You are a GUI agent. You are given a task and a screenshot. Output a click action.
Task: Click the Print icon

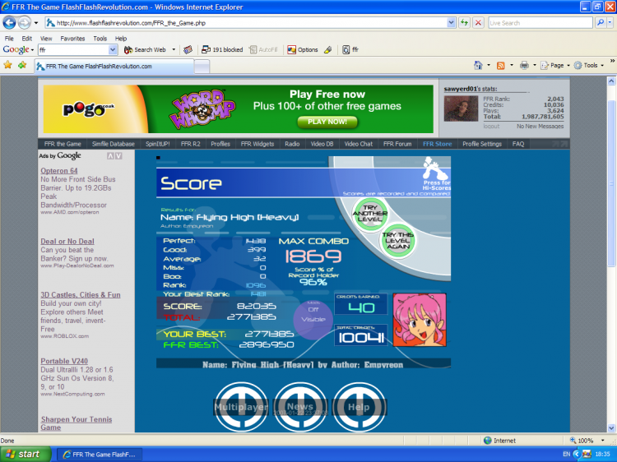pos(524,65)
